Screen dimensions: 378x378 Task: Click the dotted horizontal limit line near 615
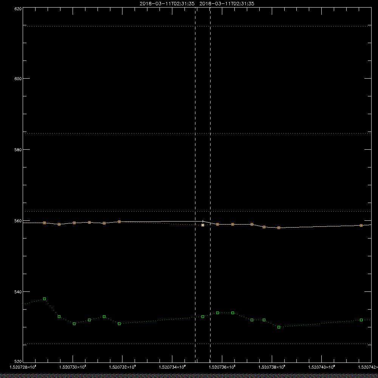pos(197,26)
